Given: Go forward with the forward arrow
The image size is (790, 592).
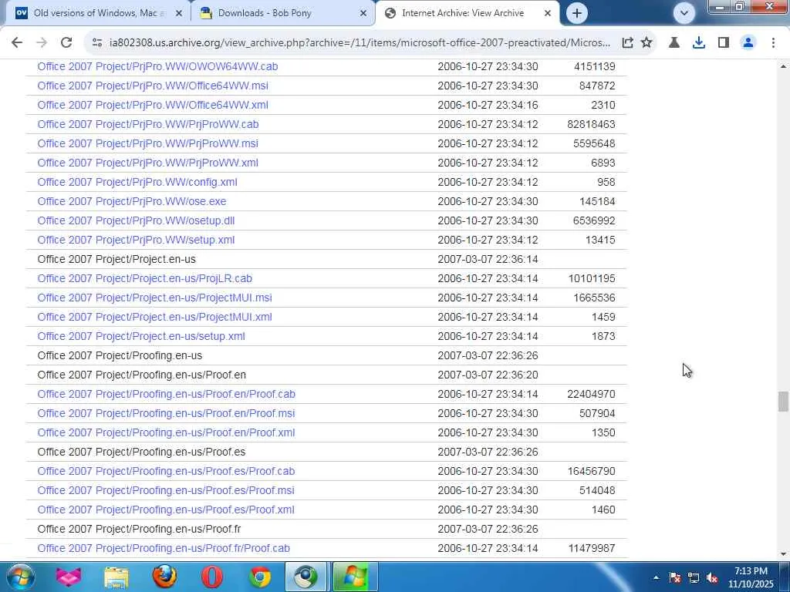Looking at the screenshot, I should (42, 43).
